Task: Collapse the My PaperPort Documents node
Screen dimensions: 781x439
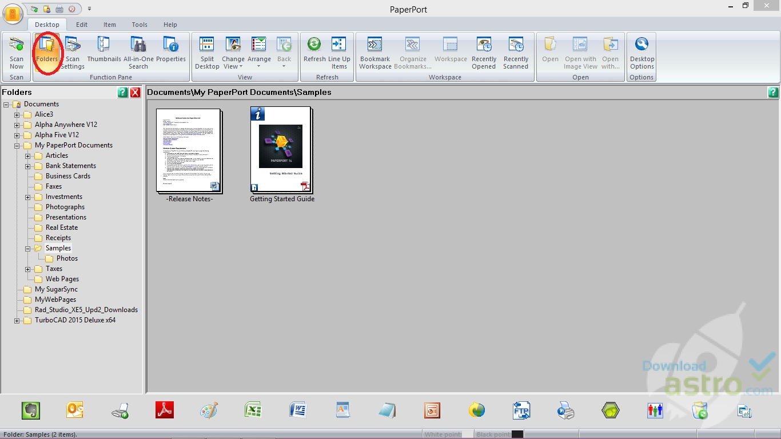Action: point(17,145)
